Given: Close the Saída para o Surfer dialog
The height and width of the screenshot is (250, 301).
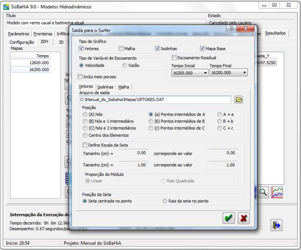Looking at the screenshot, I should [246, 29].
